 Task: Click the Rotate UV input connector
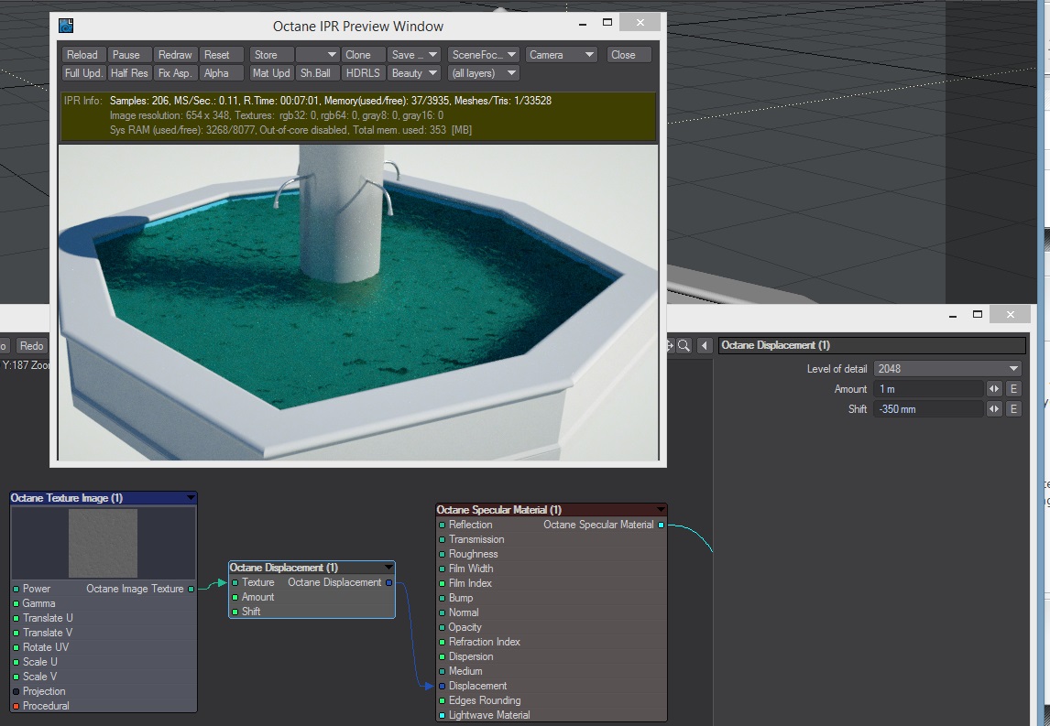[x=16, y=647]
